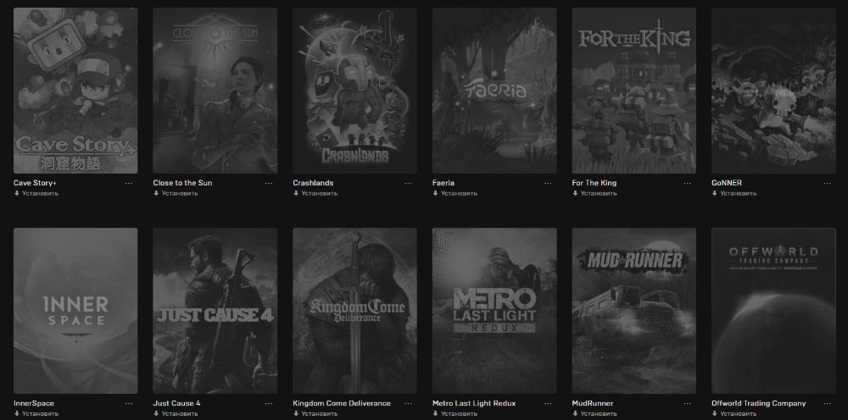Open the three-dot menu for For The King
The width and height of the screenshot is (848, 420).
[x=687, y=184]
